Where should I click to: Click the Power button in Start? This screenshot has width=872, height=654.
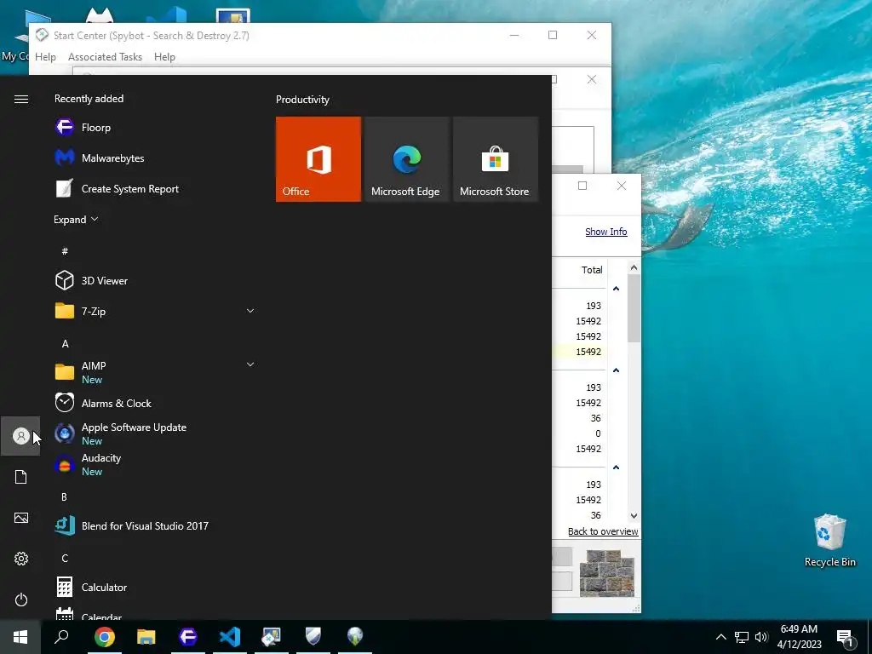(x=20, y=599)
